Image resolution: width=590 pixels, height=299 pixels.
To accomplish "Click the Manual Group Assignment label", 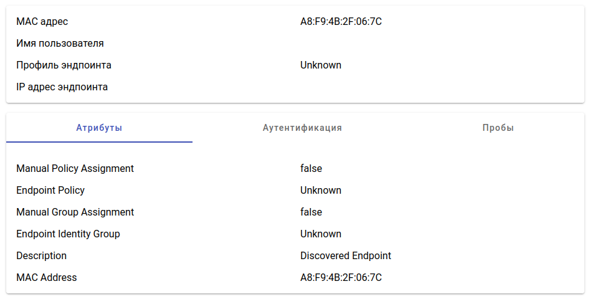I will (75, 212).
